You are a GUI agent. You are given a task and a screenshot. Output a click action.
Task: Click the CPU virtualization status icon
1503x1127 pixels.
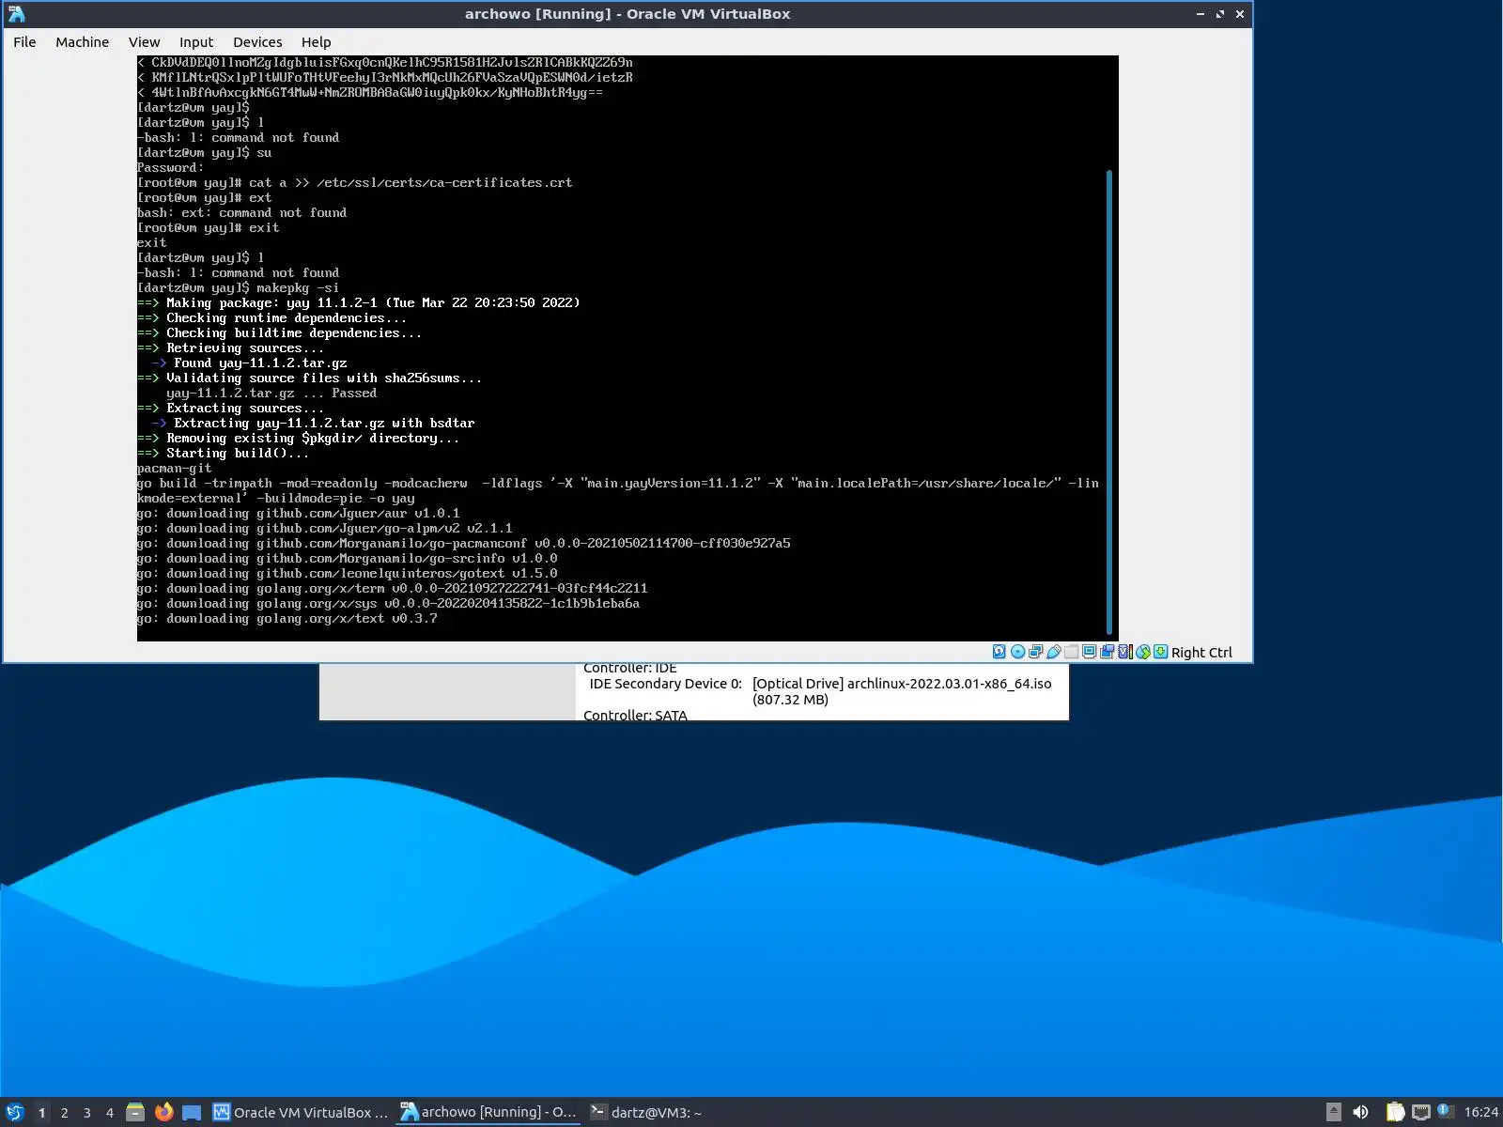pos(1124,652)
